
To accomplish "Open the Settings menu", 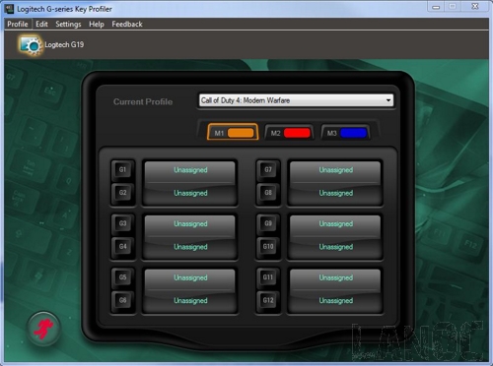I will 68,24.
